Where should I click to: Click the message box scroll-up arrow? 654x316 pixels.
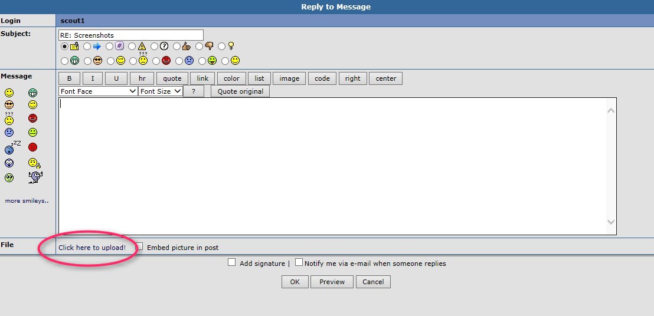(x=611, y=111)
